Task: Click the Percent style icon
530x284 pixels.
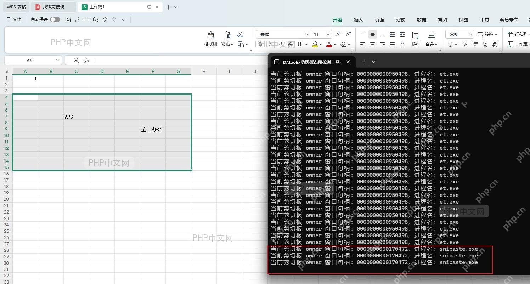Action: pyautogui.click(x=465, y=44)
